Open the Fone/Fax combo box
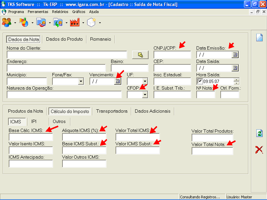 click(80, 81)
